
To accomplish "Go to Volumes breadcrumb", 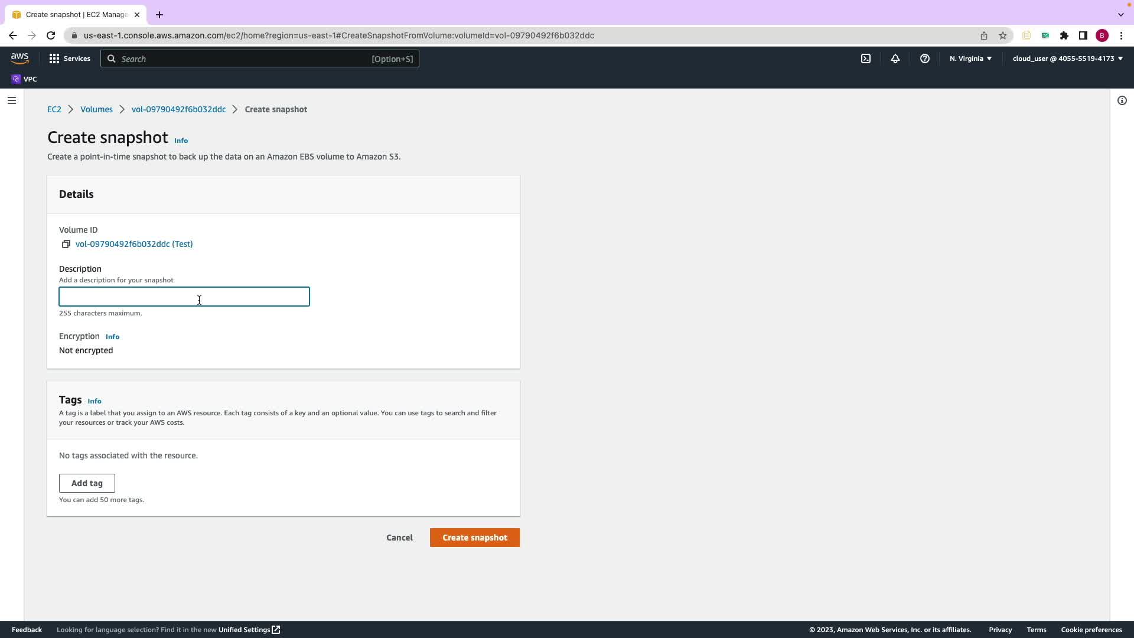I will pyautogui.click(x=96, y=109).
